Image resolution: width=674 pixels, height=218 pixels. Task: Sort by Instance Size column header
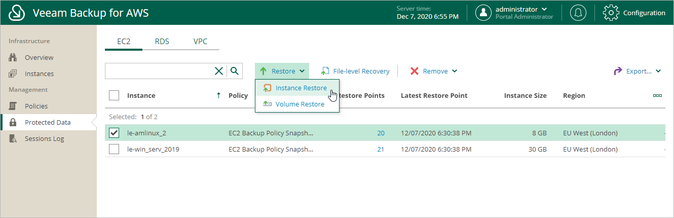click(525, 95)
